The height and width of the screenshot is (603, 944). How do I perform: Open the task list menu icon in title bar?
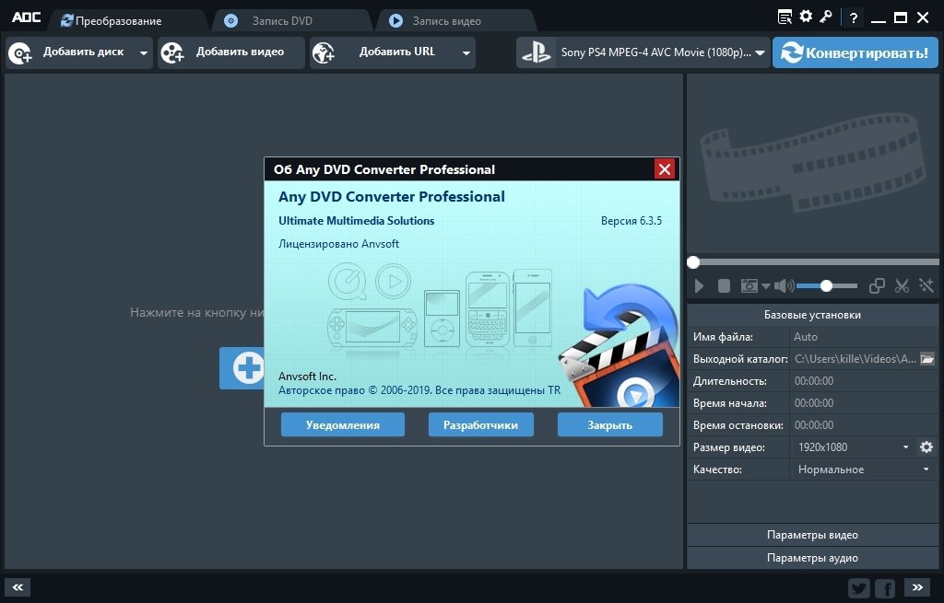pyautogui.click(x=785, y=17)
